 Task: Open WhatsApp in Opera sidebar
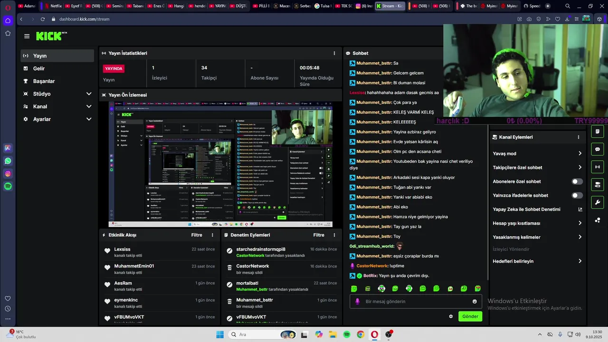pos(8,161)
